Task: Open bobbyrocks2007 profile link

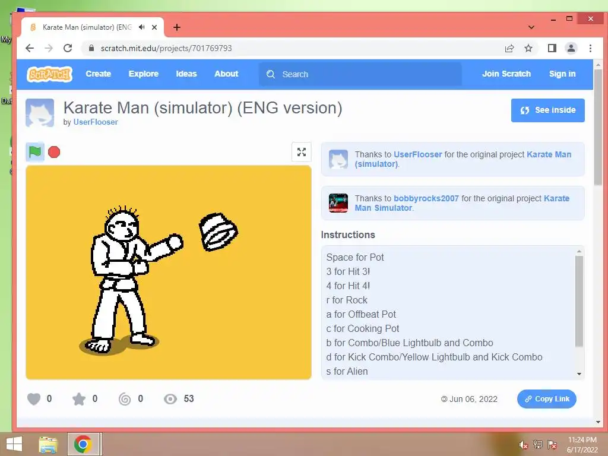Action: [426, 198]
